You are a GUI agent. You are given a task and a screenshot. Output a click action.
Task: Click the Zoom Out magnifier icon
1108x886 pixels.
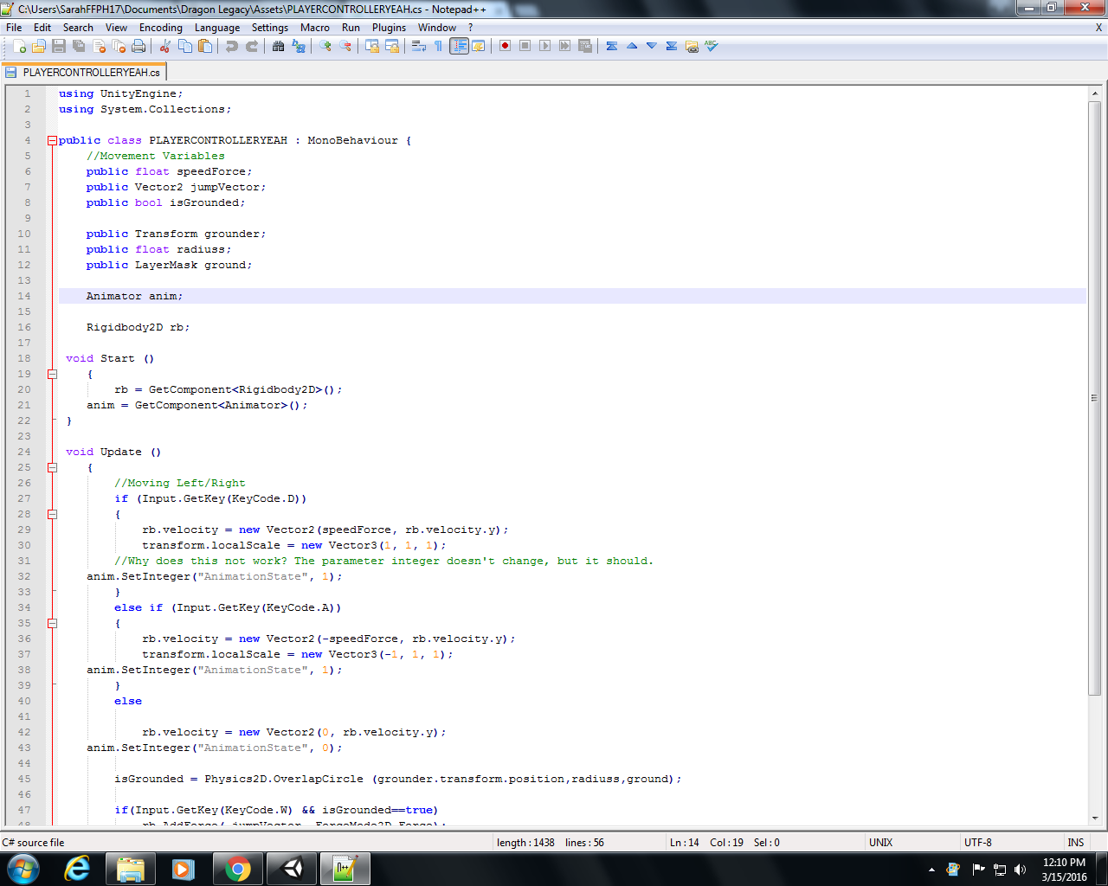345,46
